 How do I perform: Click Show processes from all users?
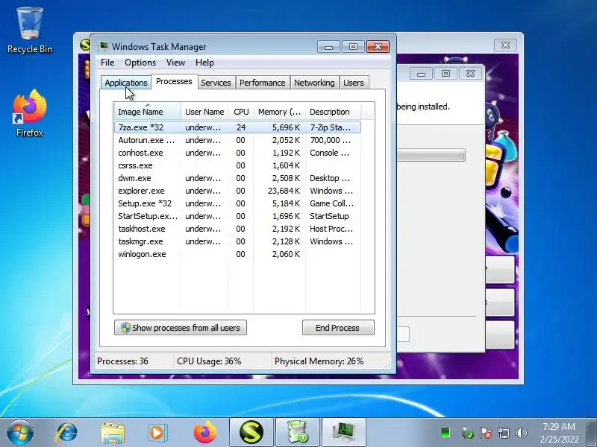(x=181, y=328)
